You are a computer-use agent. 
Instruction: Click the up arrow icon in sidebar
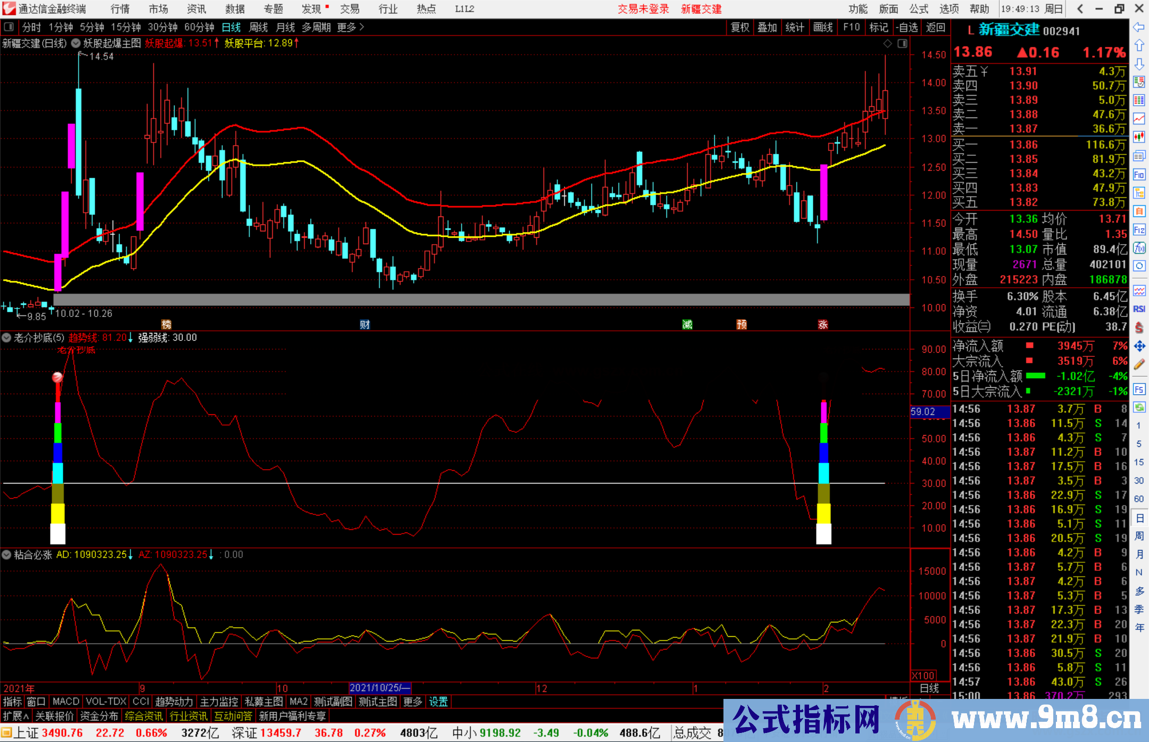(1139, 46)
